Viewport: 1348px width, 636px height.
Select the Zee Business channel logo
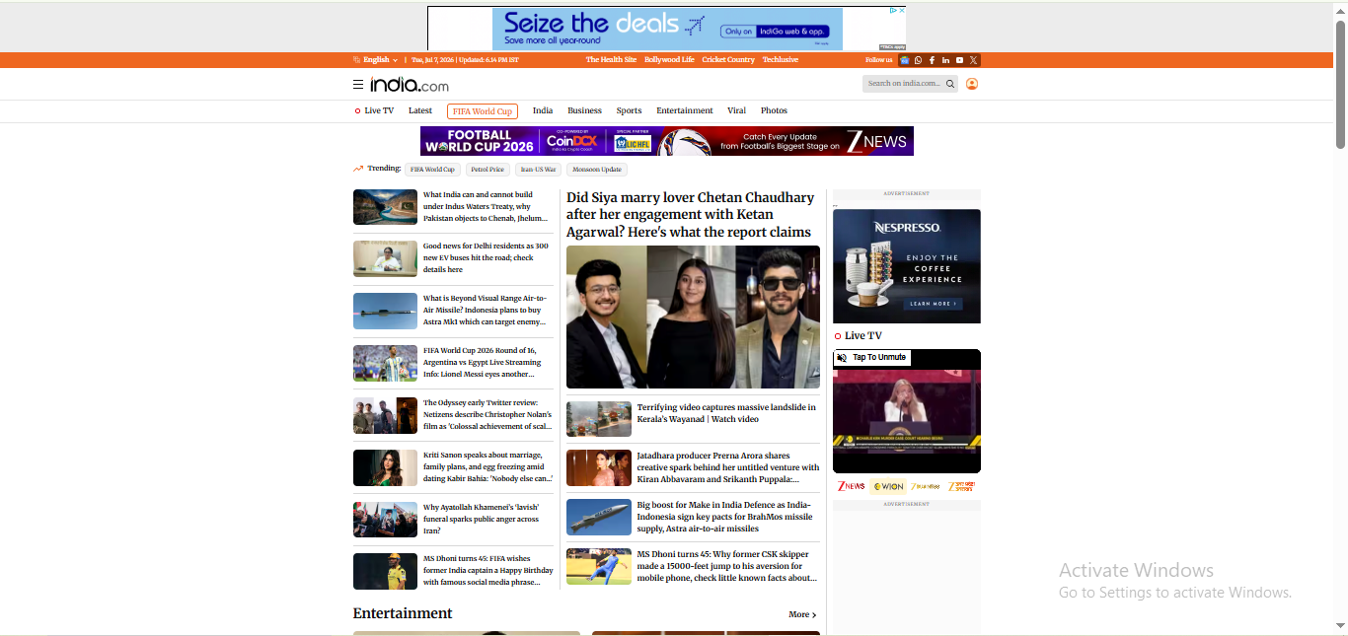[x=925, y=486]
